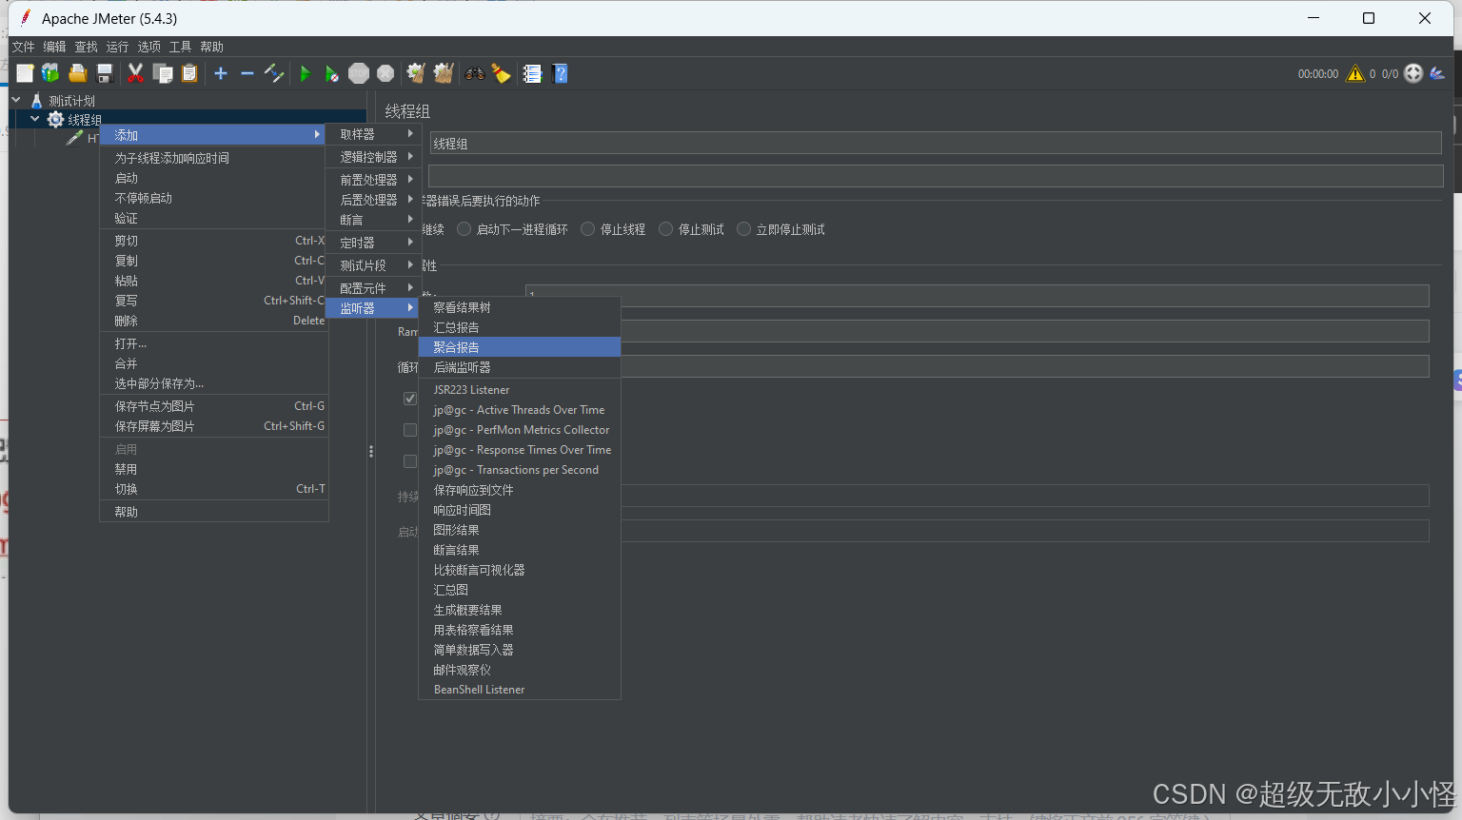
Task: Click 为子线程添加响应时间 context entry
Action: (x=214, y=158)
